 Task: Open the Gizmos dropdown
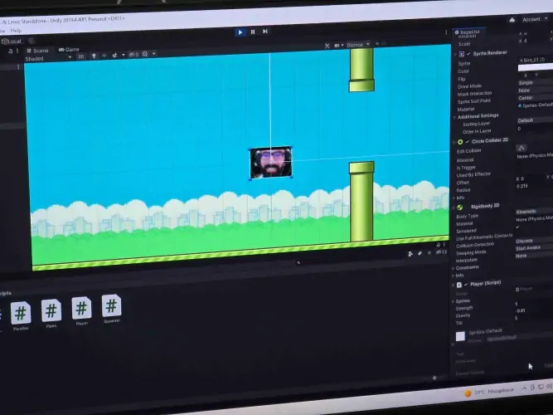click(x=357, y=45)
